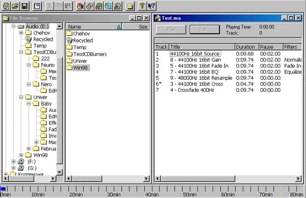Create a new compilation from toolbar

coord(6,6)
